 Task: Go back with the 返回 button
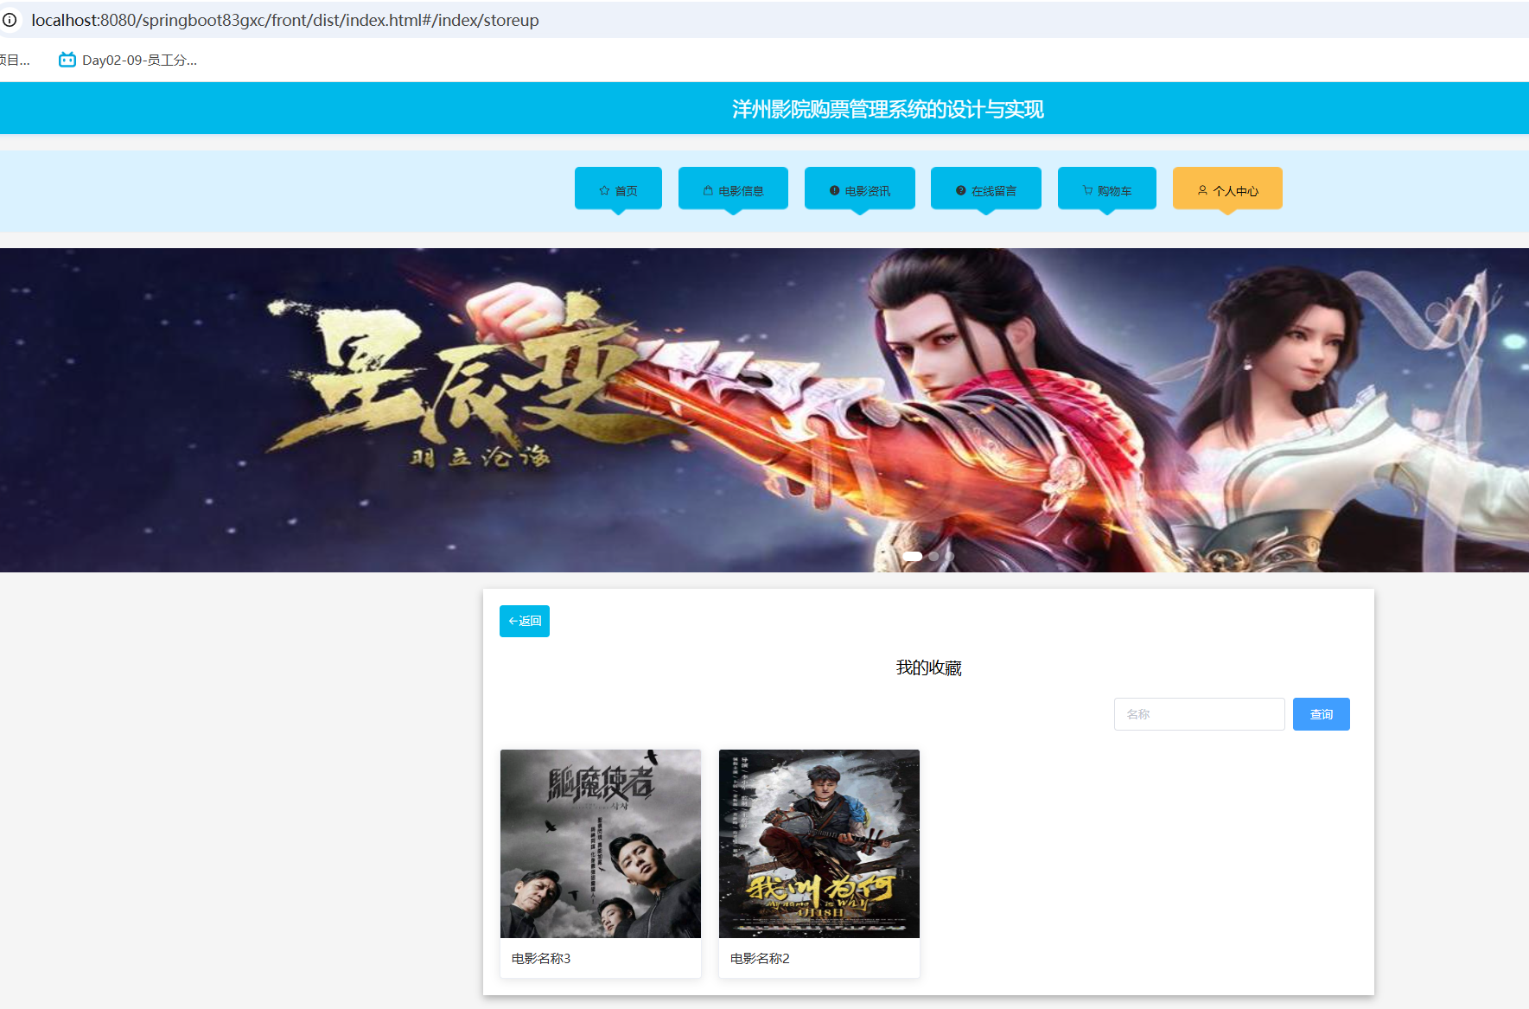point(525,621)
